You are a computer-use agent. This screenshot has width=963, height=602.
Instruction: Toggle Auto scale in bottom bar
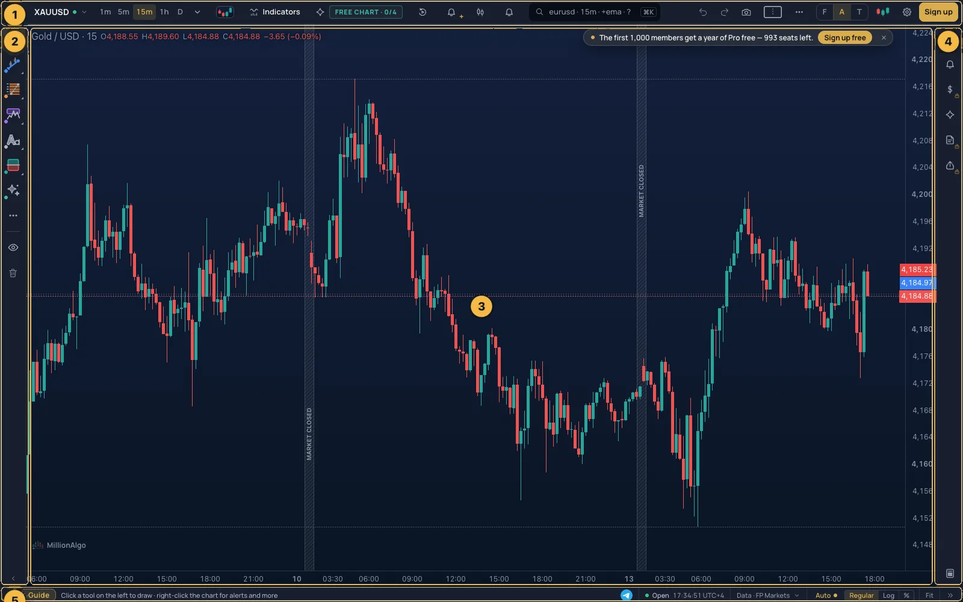pos(826,595)
